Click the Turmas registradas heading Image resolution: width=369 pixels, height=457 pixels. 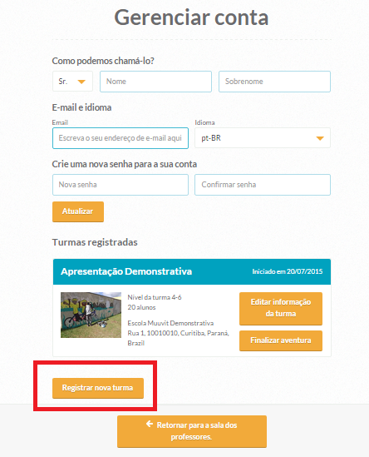95,242
